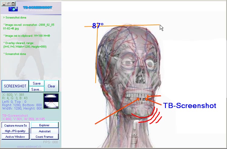Enable Capture mouse 5s option

[x=15, y=125]
